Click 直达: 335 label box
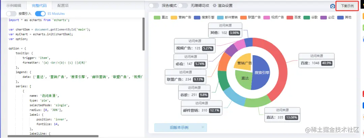 point(282,114)
